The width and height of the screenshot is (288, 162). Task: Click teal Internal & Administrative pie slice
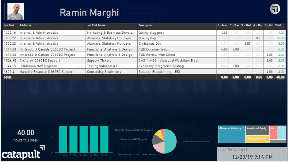click(171, 141)
